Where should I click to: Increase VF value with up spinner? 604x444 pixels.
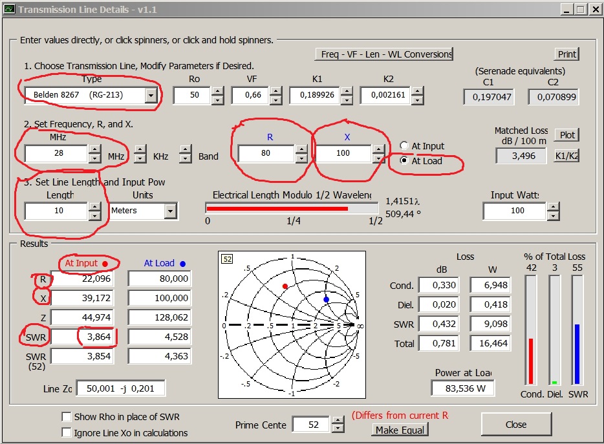(275, 92)
